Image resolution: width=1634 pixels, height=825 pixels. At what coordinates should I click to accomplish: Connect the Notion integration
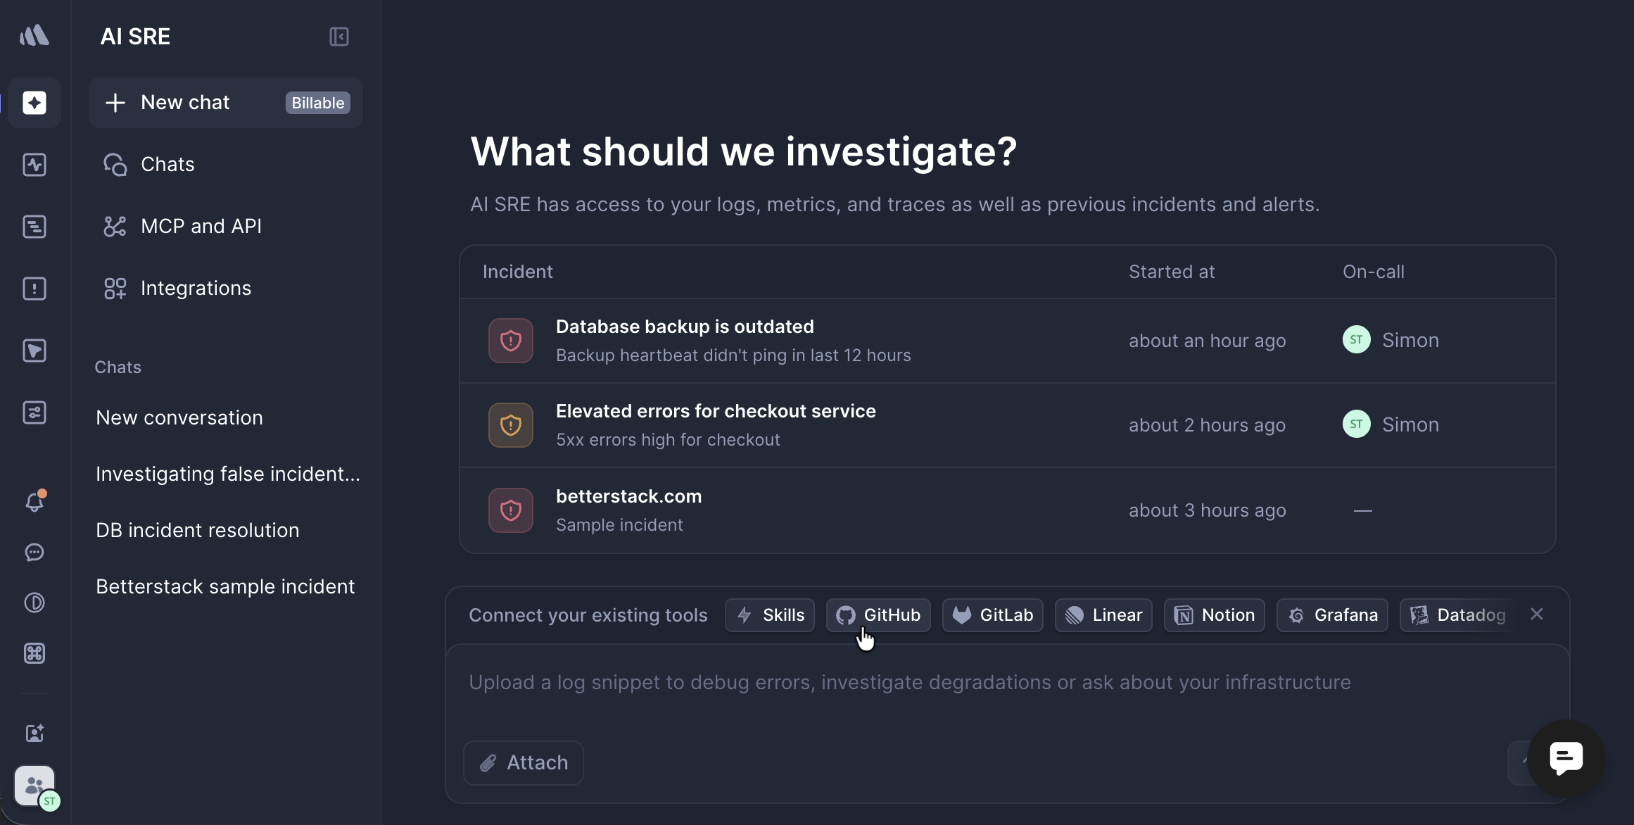coord(1215,615)
